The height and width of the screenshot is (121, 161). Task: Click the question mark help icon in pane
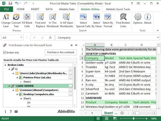[x=11, y=112]
